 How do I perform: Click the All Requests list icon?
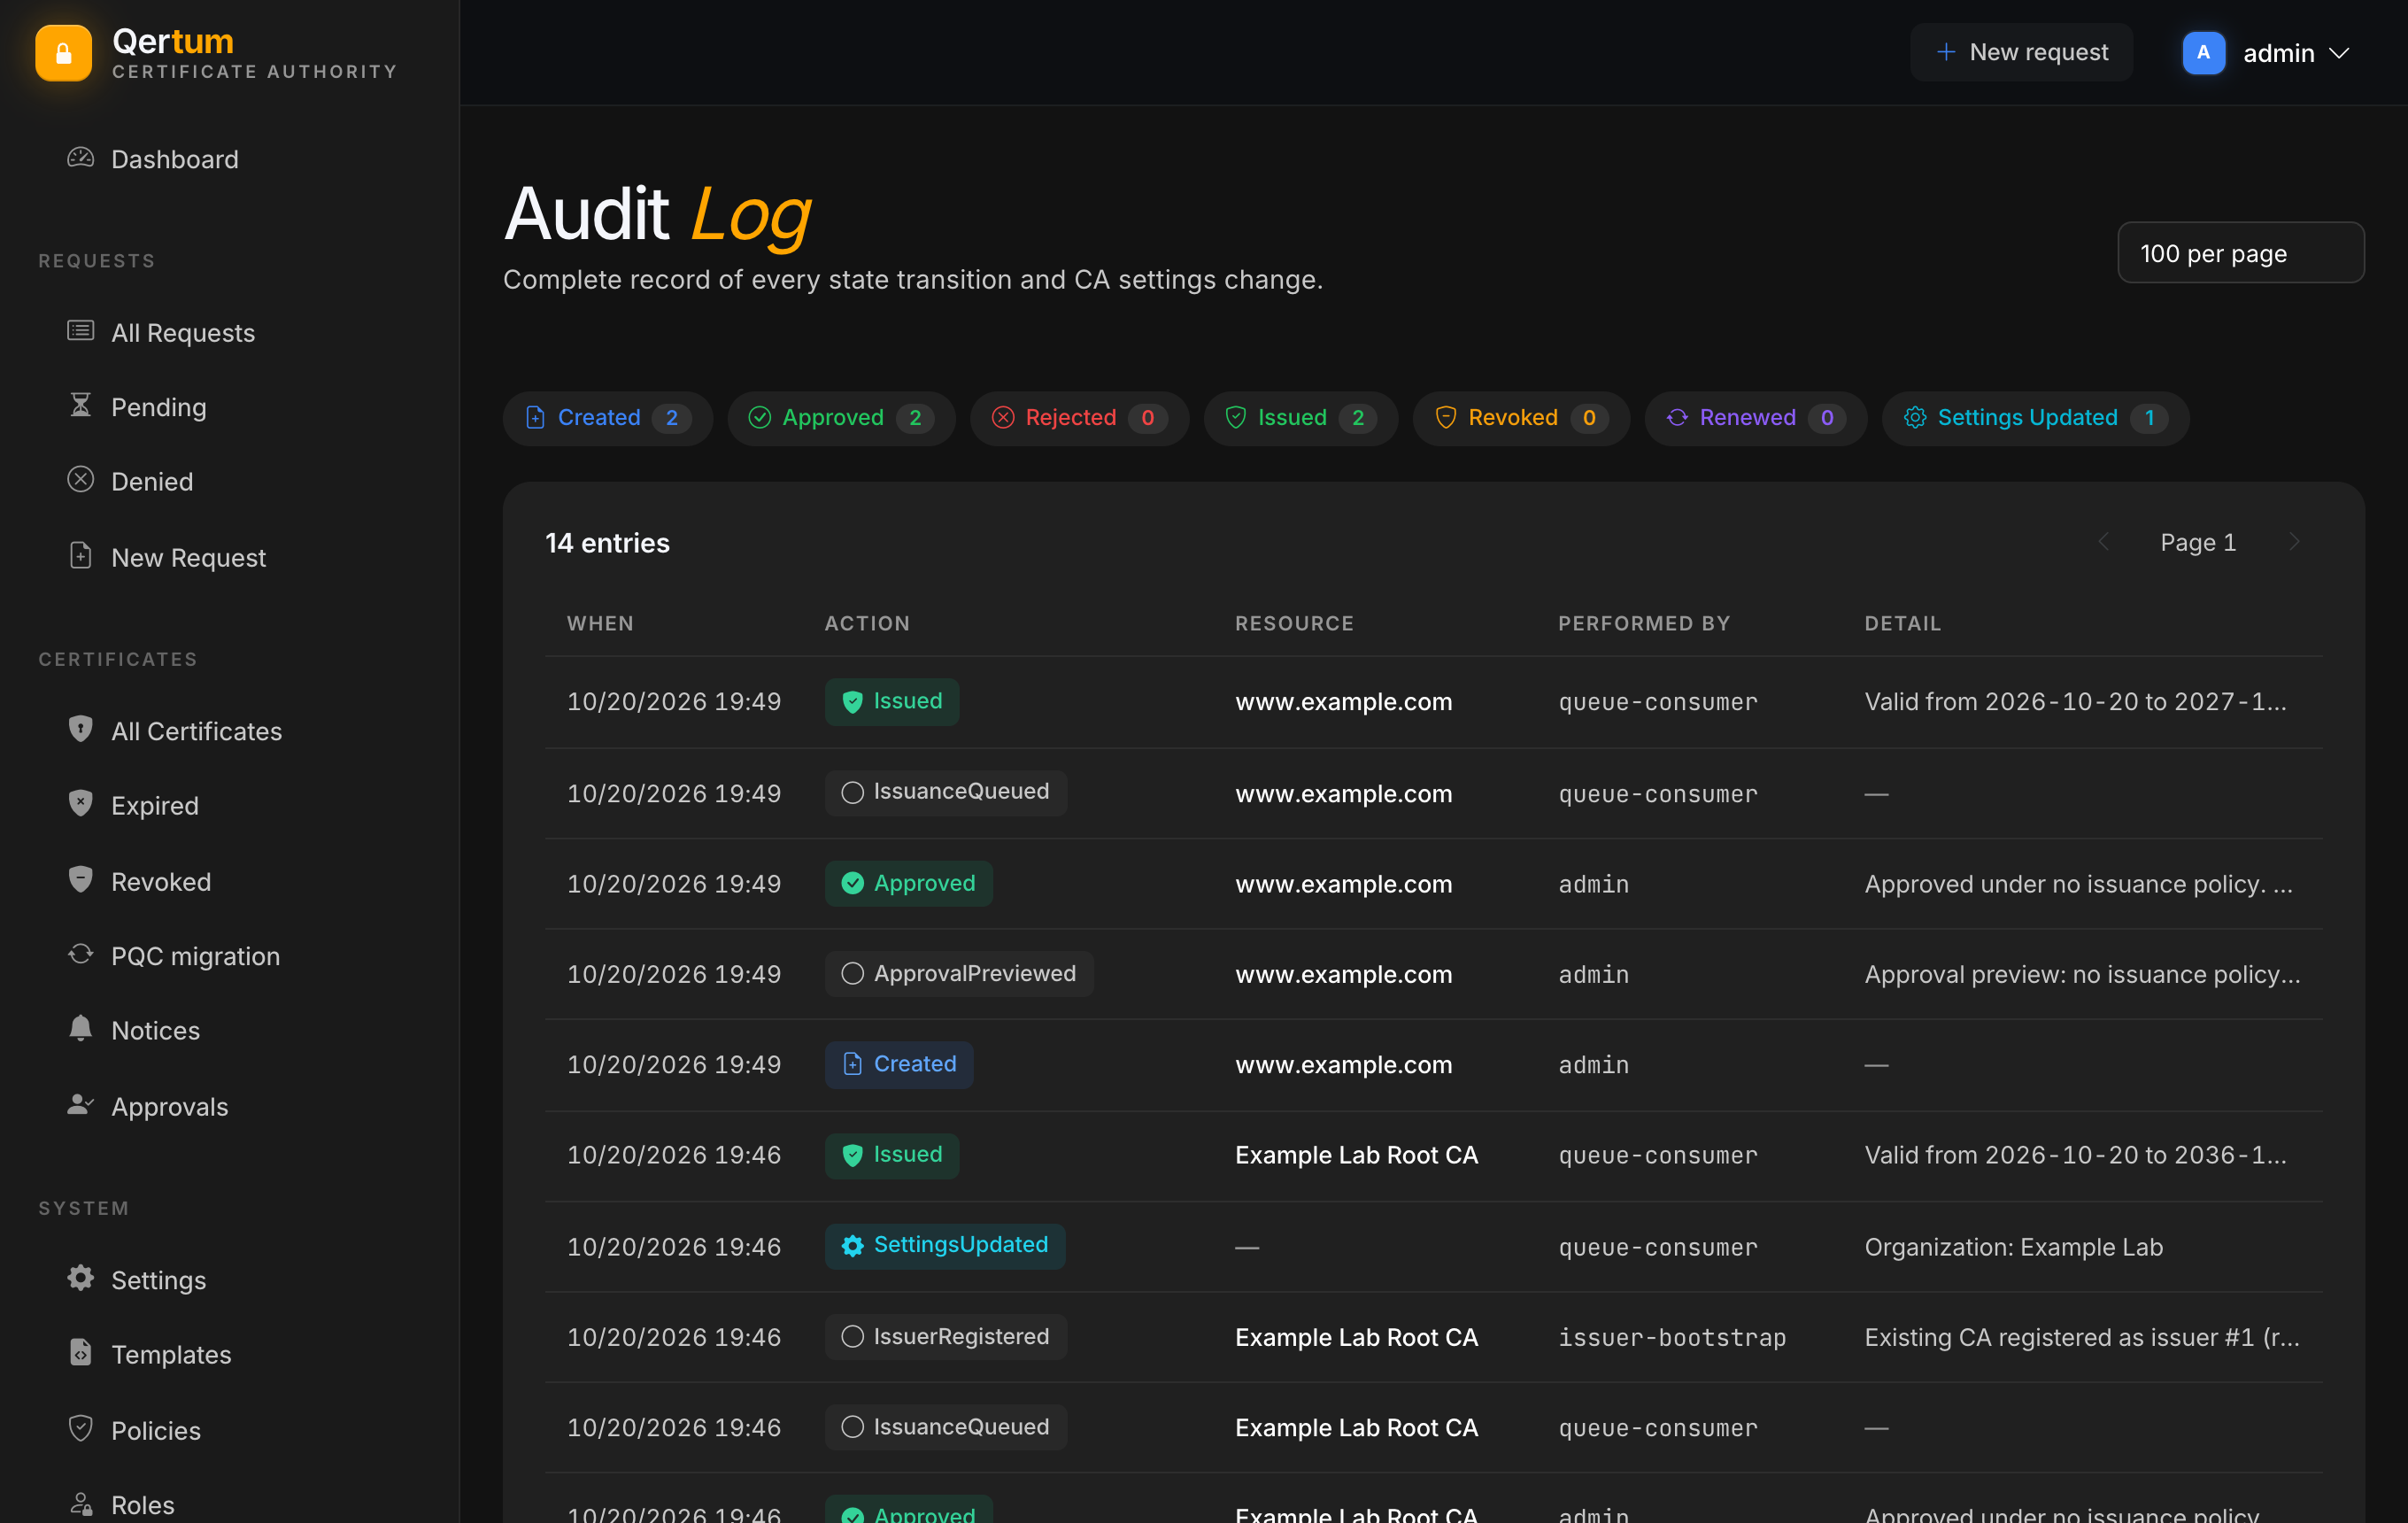[x=80, y=331]
